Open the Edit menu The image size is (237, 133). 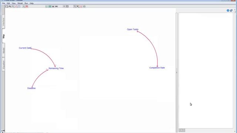point(8,3)
